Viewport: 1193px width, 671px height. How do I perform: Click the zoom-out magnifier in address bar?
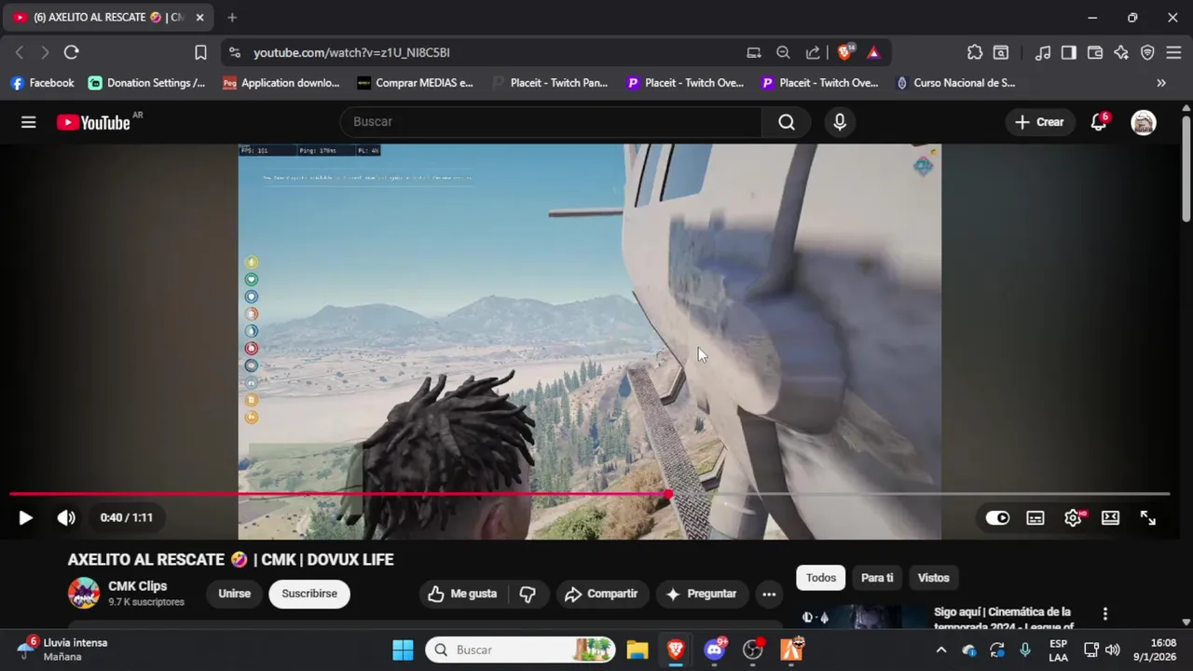(x=784, y=53)
